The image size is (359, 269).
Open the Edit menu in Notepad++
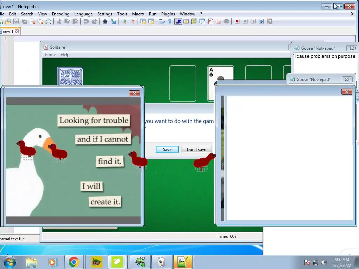coord(13,14)
